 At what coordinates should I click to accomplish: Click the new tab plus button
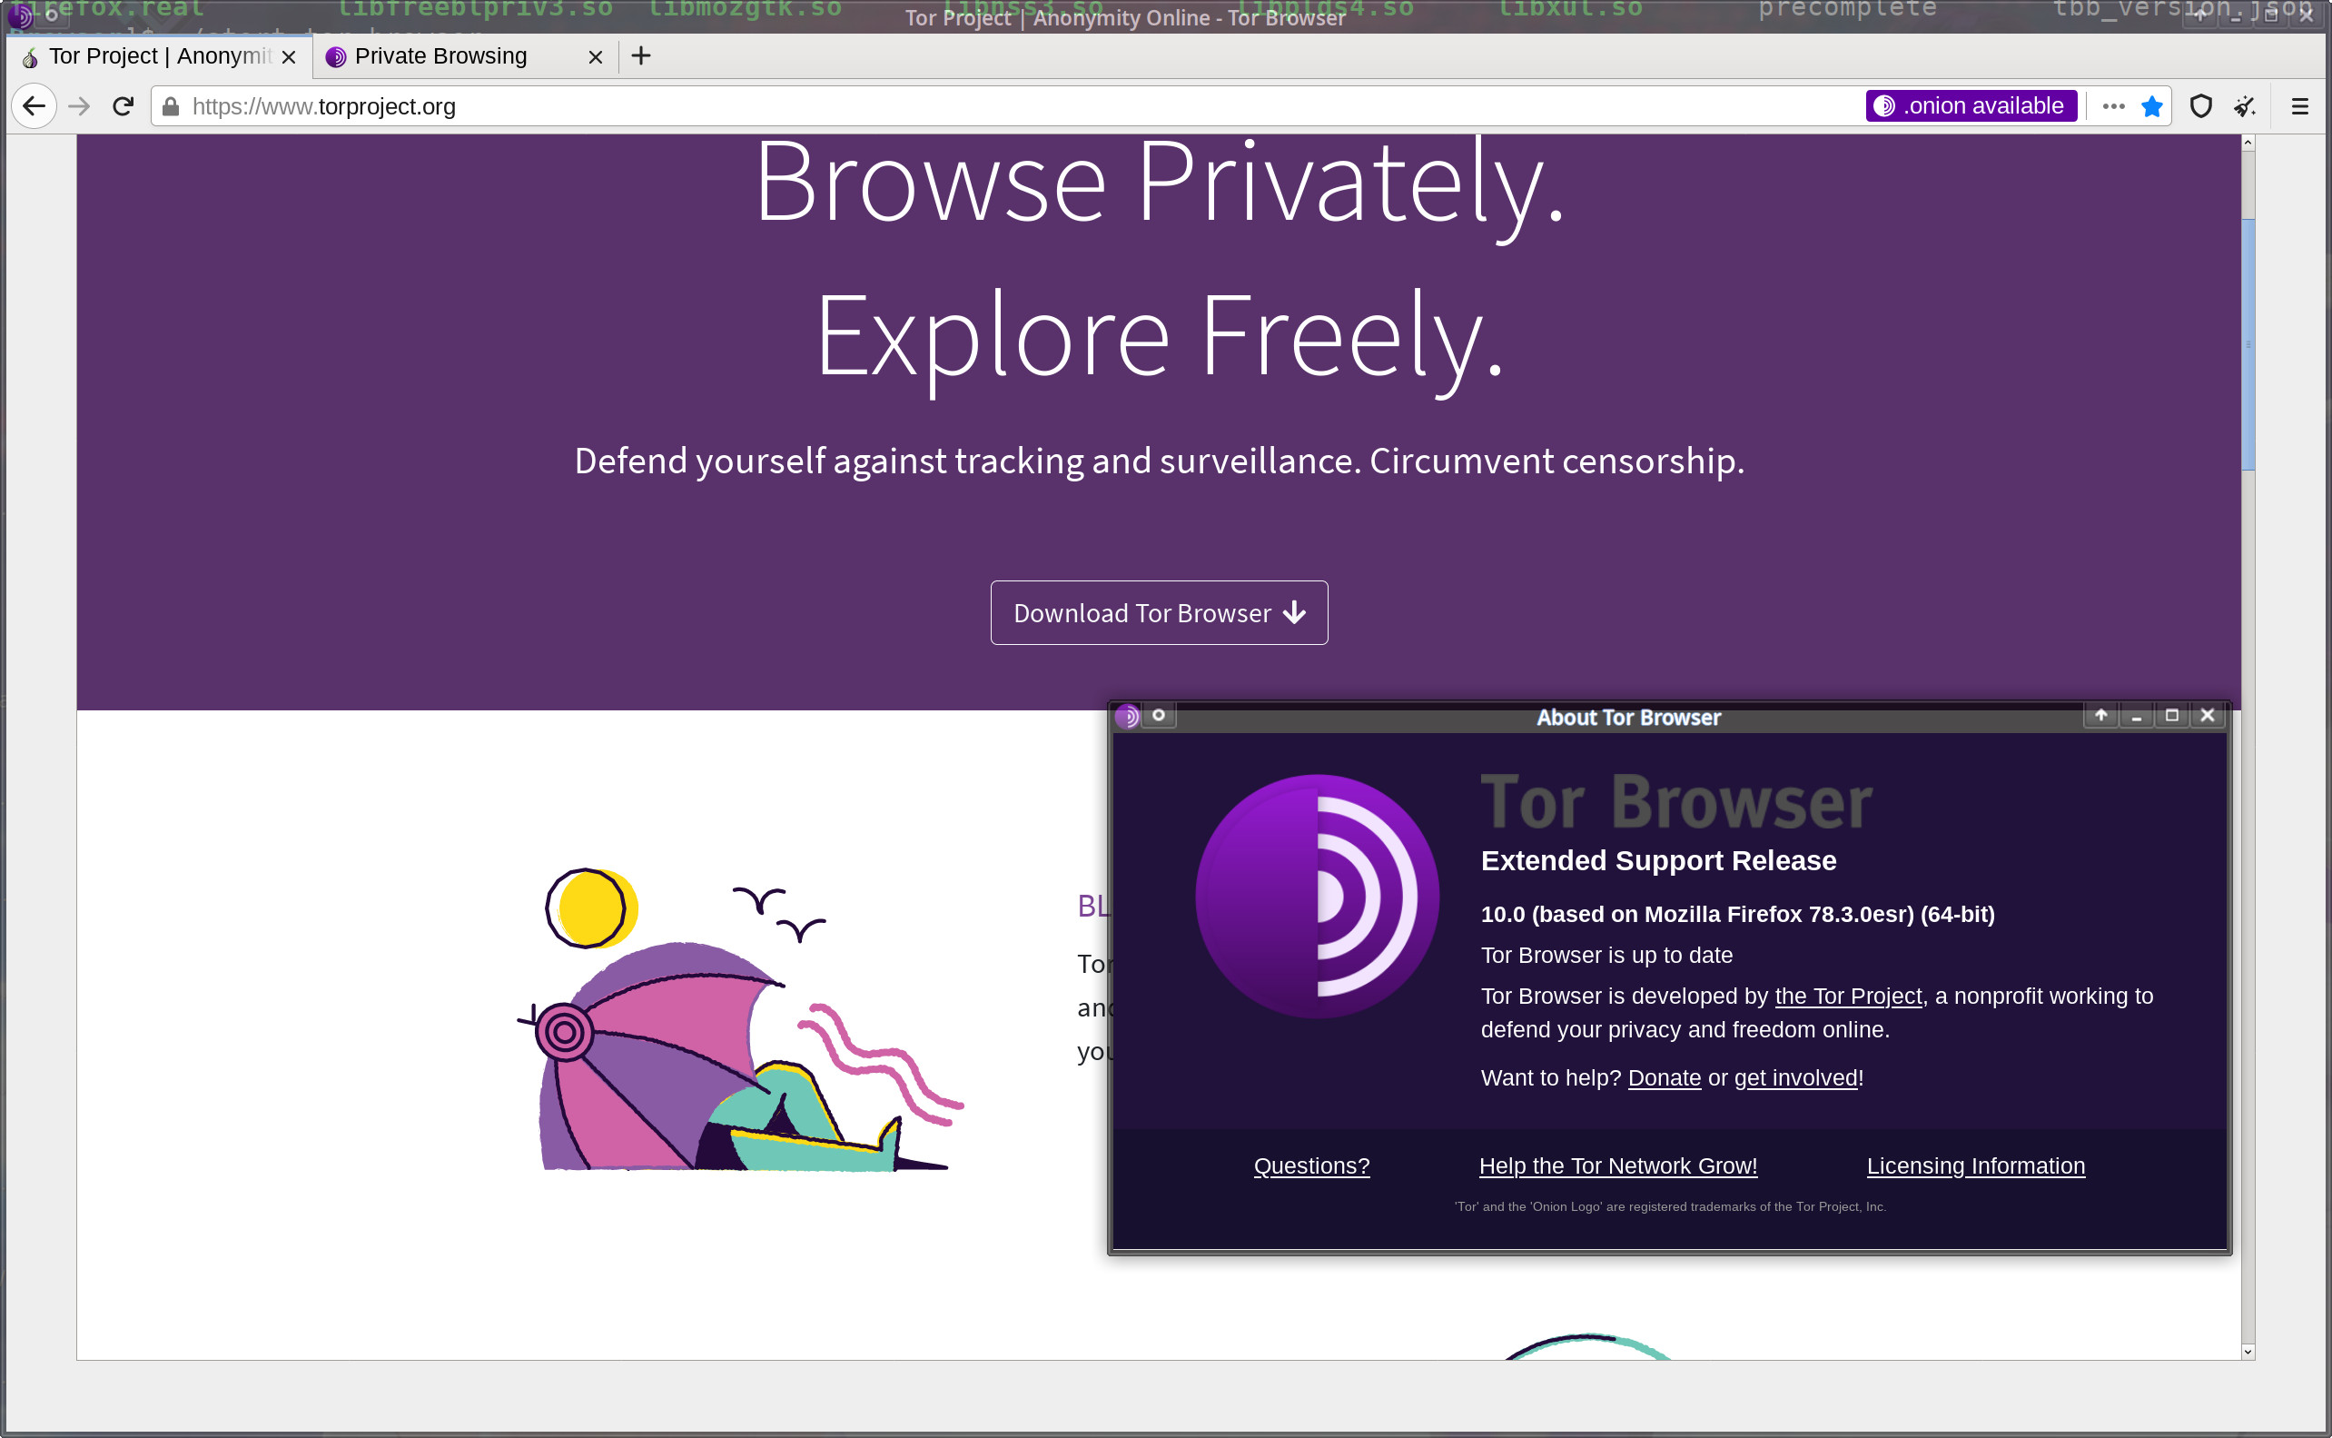click(639, 55)
